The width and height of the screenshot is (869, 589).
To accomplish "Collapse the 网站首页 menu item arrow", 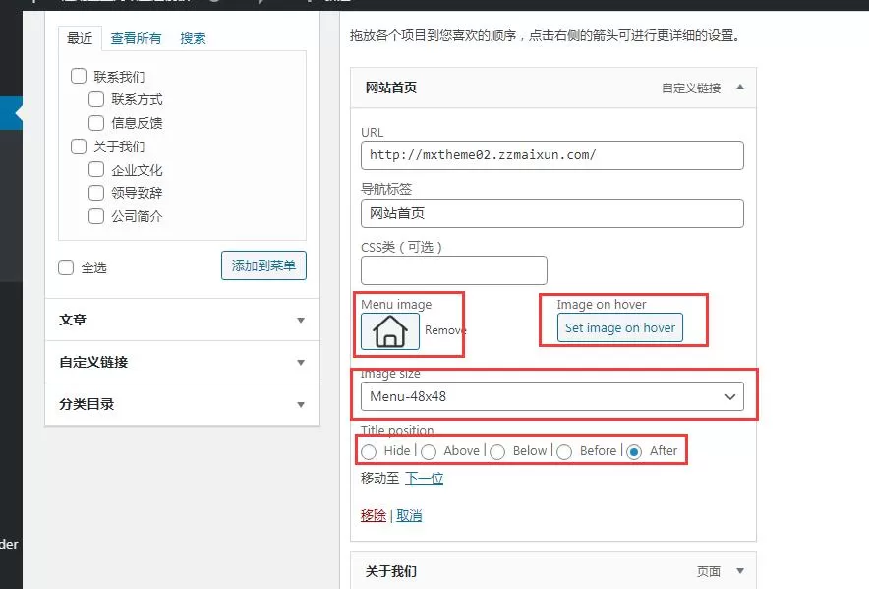I will [740, 88].
